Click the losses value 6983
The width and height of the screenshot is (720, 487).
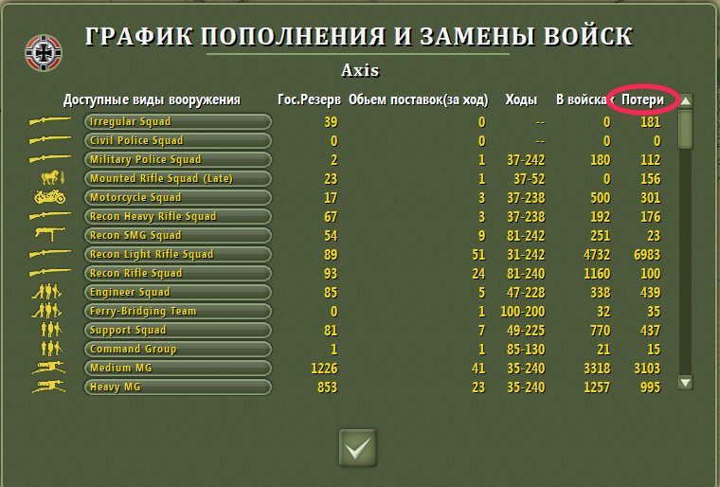[x=647, y=255]
